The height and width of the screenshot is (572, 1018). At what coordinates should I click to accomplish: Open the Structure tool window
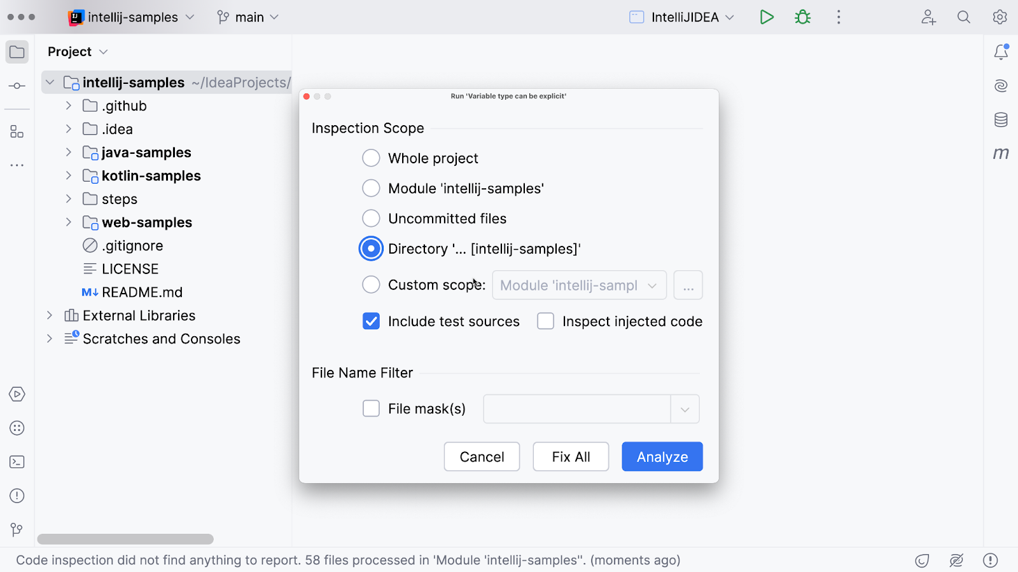pyautogui.click(x=17, y=132)
